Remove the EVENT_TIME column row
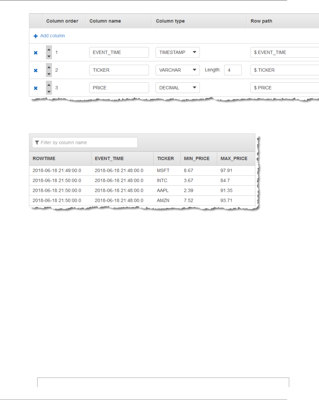319x400 pixels. tap(36, 53)
